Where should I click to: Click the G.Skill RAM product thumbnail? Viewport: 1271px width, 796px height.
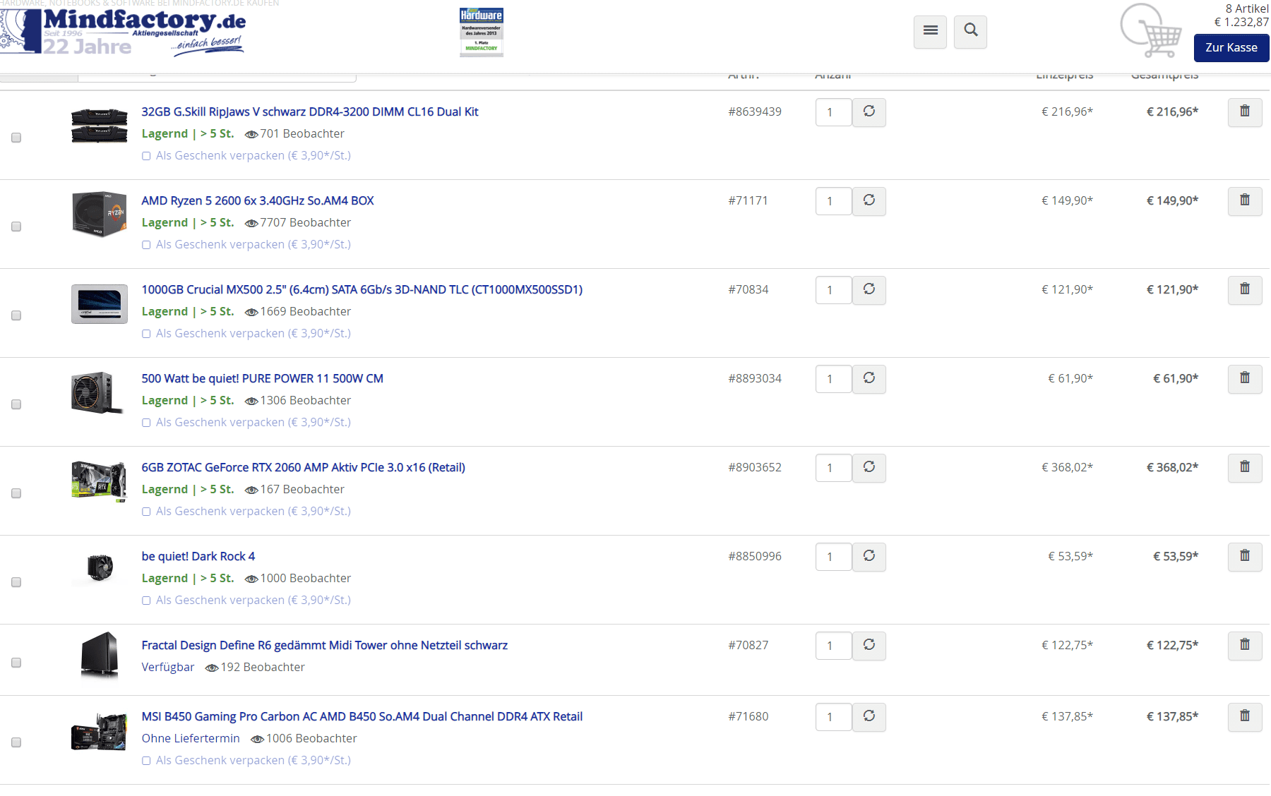100,125
